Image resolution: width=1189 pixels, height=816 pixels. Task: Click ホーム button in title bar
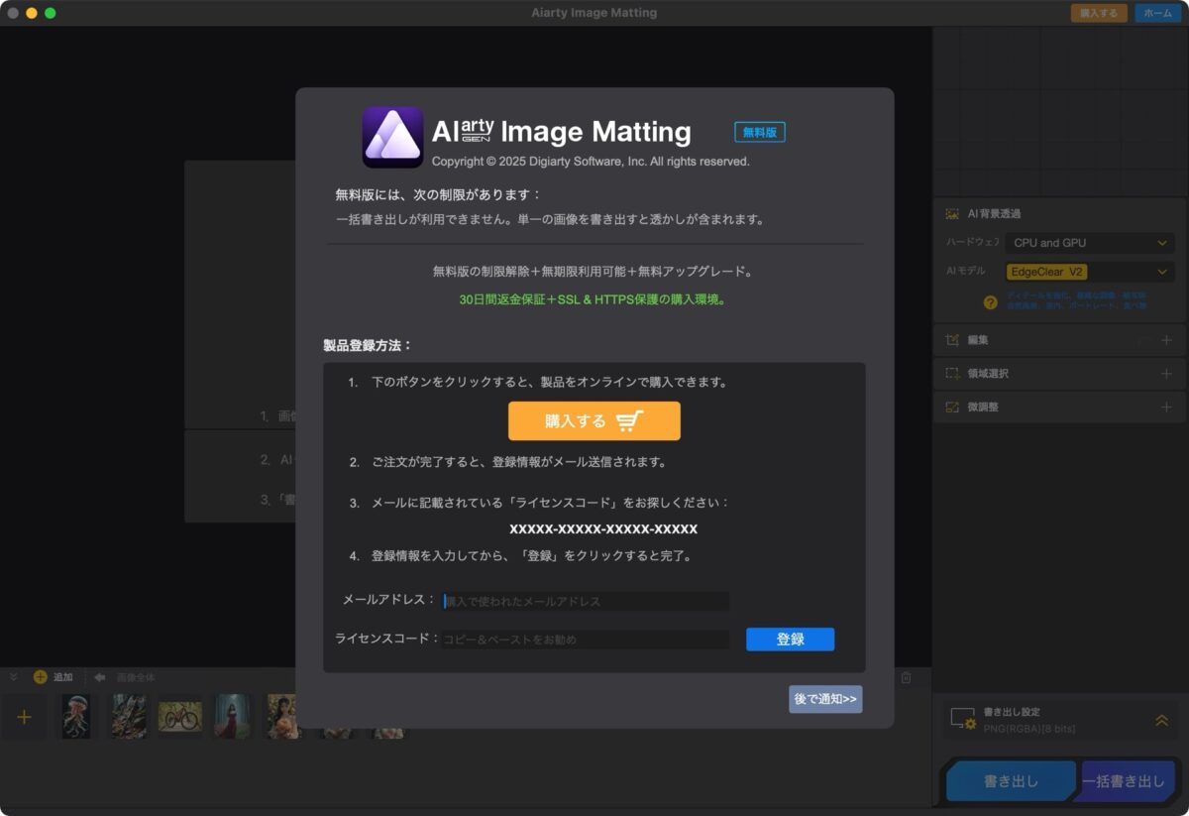click(1157, 13)
